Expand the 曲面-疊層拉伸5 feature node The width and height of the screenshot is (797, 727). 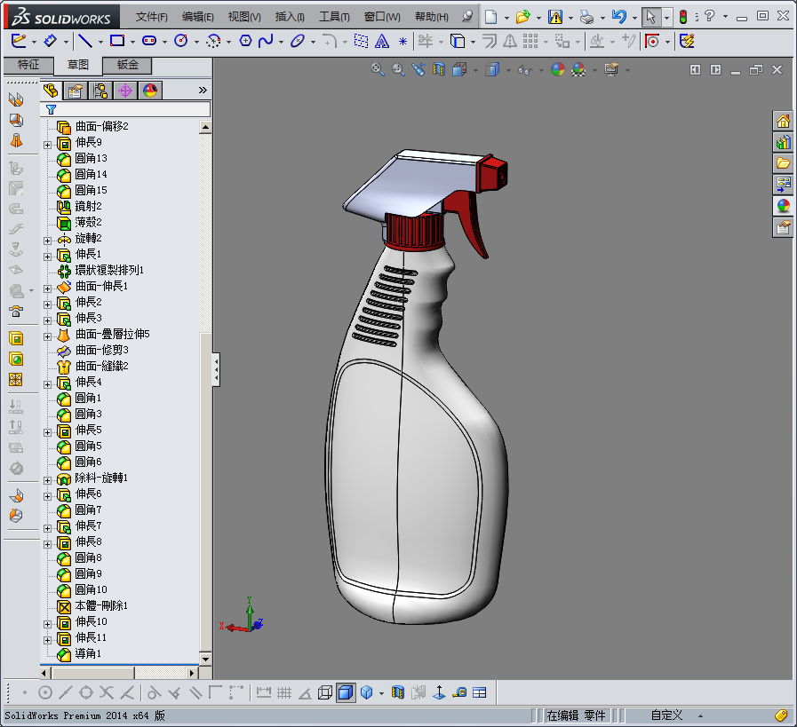tap(48, 335)
